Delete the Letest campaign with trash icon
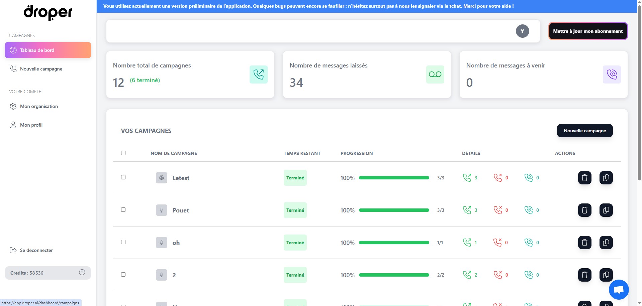 (584, 178)
